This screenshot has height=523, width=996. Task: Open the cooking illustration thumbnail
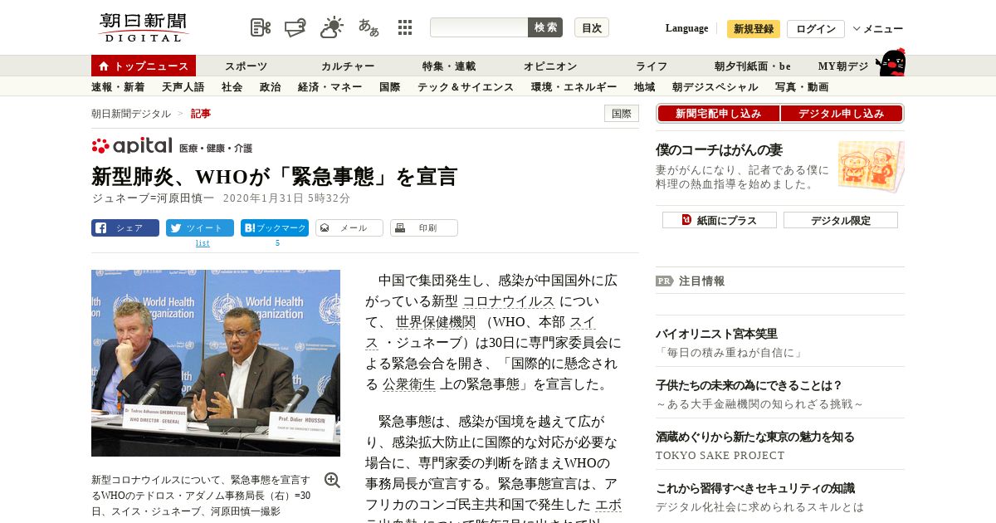(x=871, y=166)
